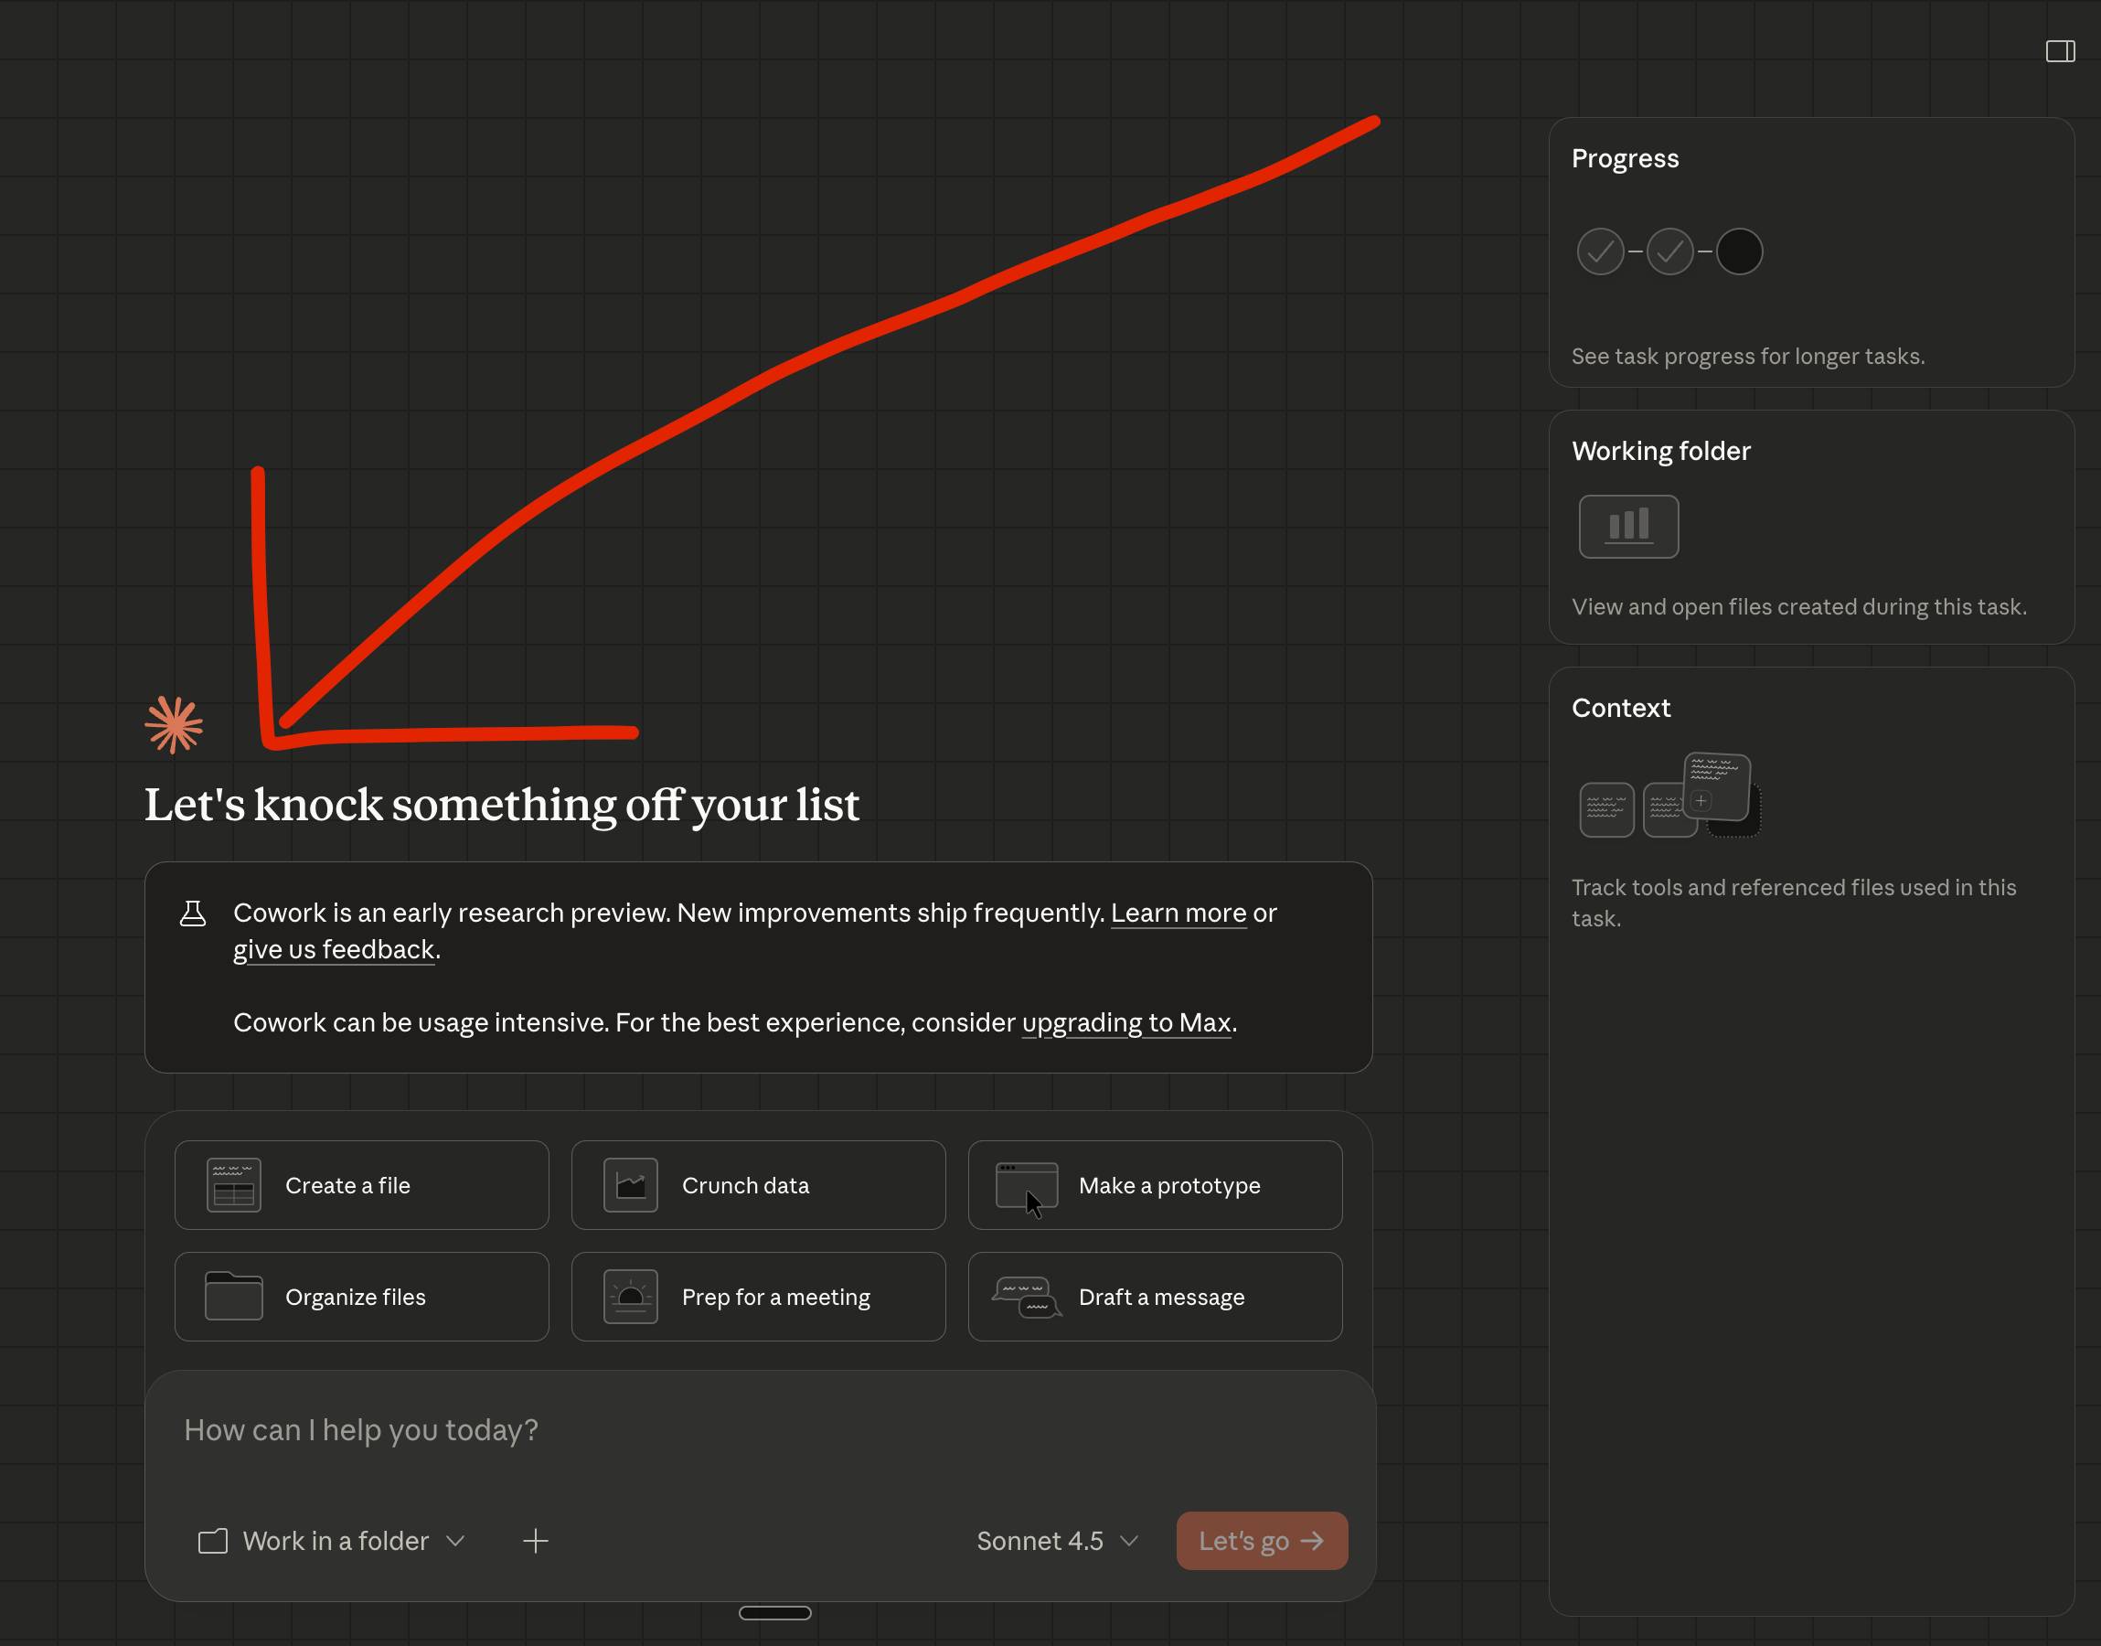Click the flask research preview icon

(193, 914)
